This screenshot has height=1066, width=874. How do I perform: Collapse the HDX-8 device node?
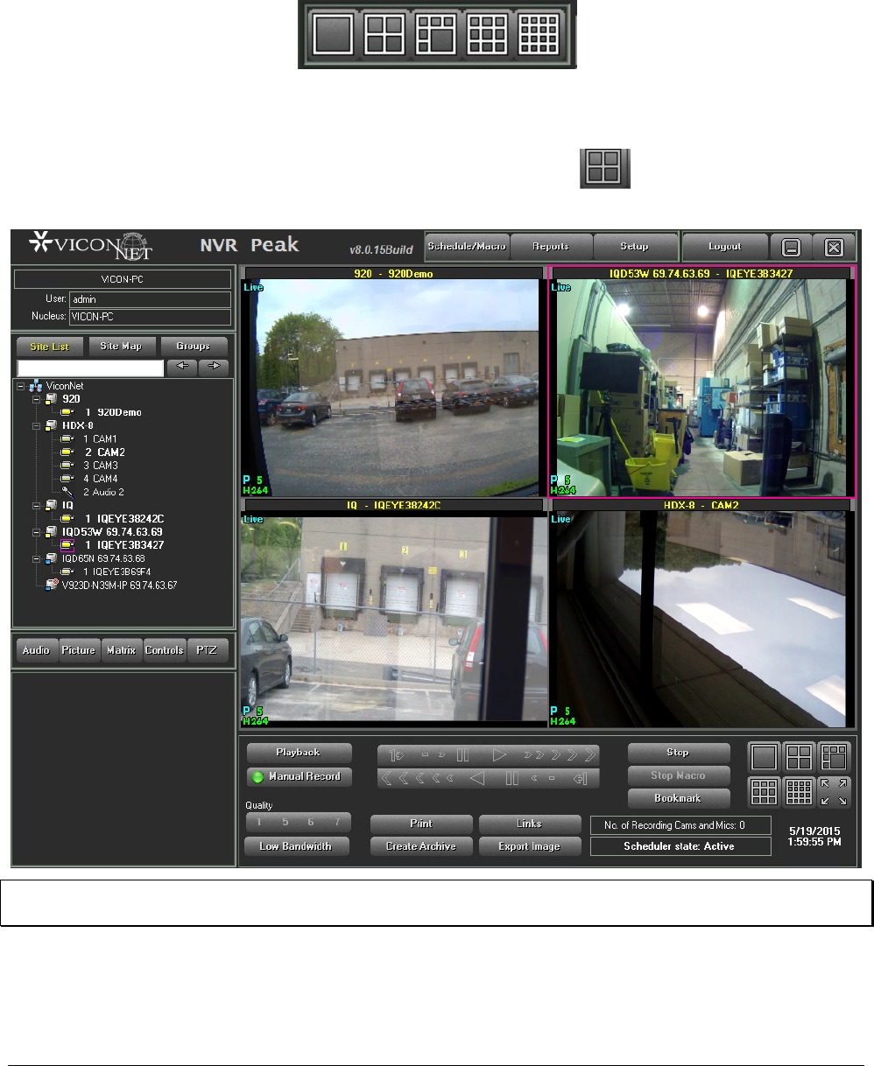click(36, 425)
